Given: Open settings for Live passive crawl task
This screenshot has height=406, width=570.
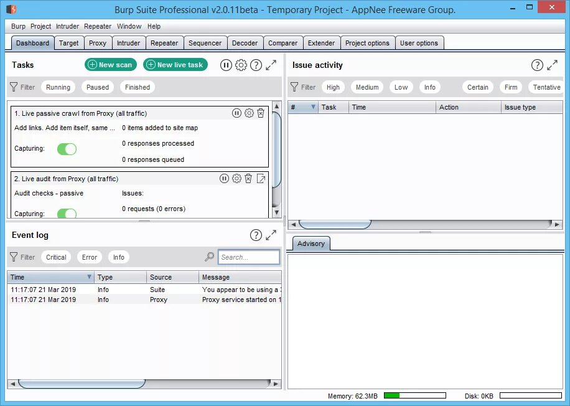Looking at the screenshot, I should pyautogui.click(x=249, y=113).
